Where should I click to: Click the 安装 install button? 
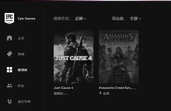(104, 93)
